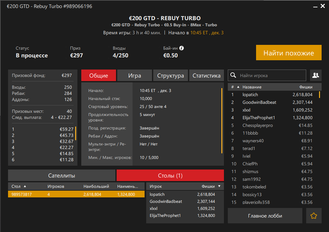Click the buy-in info icon

(x=182, y=48)
